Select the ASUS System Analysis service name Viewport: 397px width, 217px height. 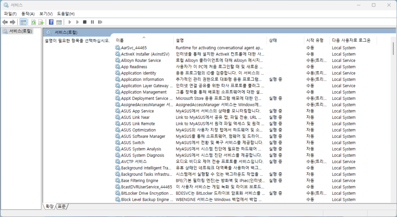(141, 149)
